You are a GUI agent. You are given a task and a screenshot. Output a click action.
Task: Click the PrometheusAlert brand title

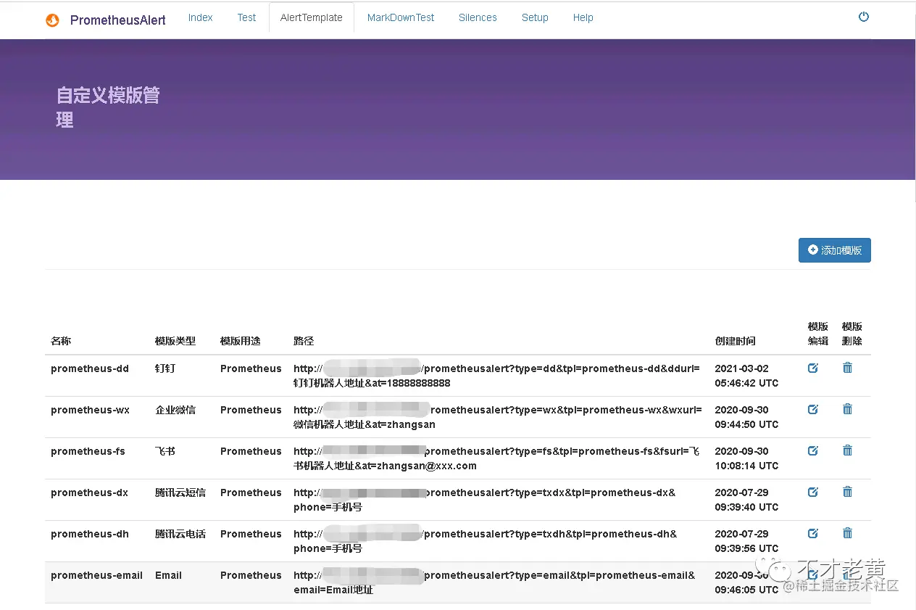pyautogui.click(x=117, y=20)
